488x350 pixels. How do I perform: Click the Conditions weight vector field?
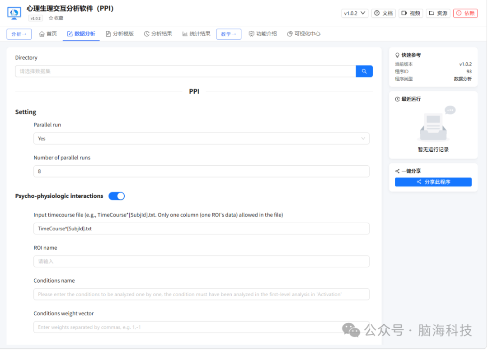202,327
